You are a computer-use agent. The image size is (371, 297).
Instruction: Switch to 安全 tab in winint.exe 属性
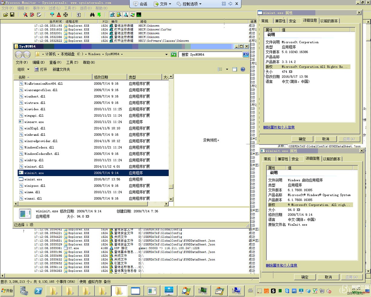293,21
